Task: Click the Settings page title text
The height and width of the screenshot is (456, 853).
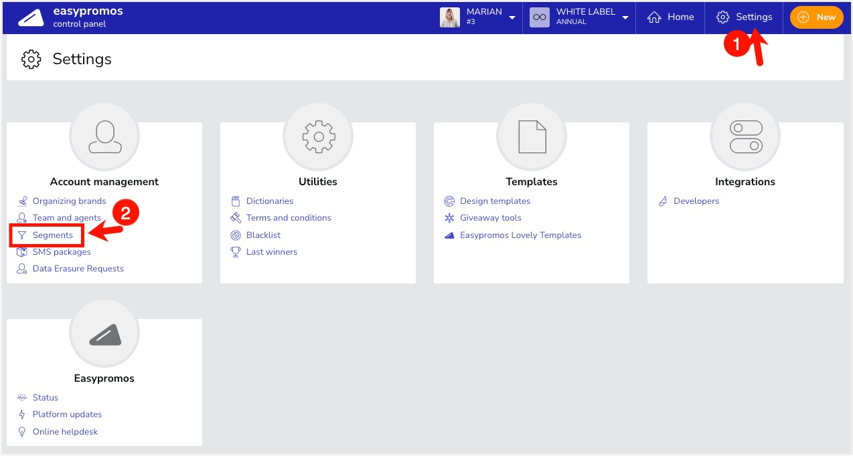Action: (x=82, y=59)
